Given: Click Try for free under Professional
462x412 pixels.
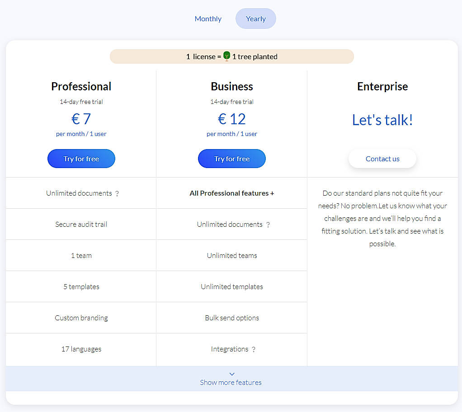Looking at the screenshot, I should 81,159.
